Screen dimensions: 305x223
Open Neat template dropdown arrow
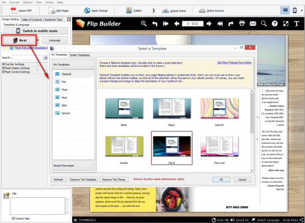pos(37,40)
